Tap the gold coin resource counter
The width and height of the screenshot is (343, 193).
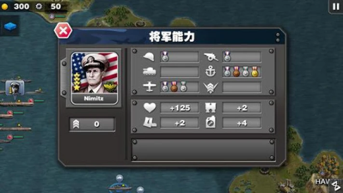click(x=15, y=6)
